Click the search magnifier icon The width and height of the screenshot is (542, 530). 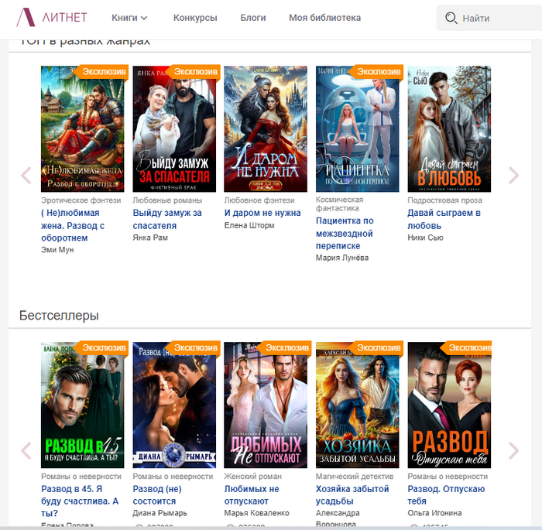pos(451,18)
